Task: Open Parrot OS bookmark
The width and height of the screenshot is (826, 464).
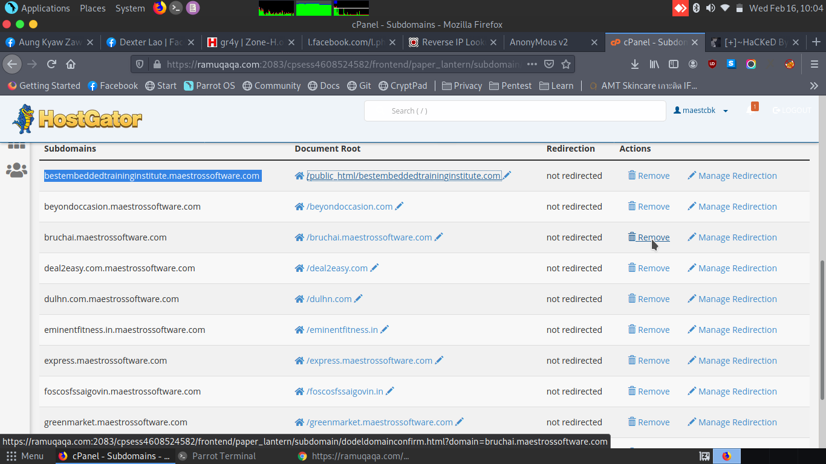Action: pyautogui.click(x=209, y=86)
